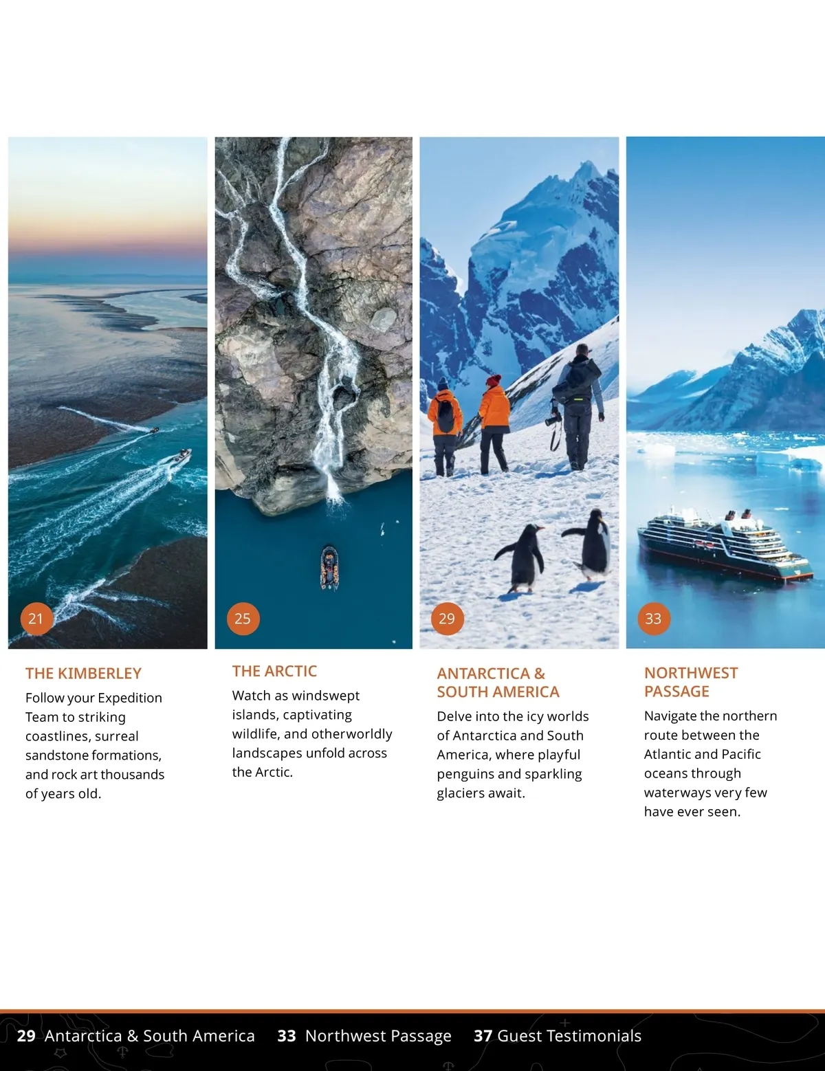
Task: Click the Northwest Passage description paragraph
Action: tap(710, 764)
